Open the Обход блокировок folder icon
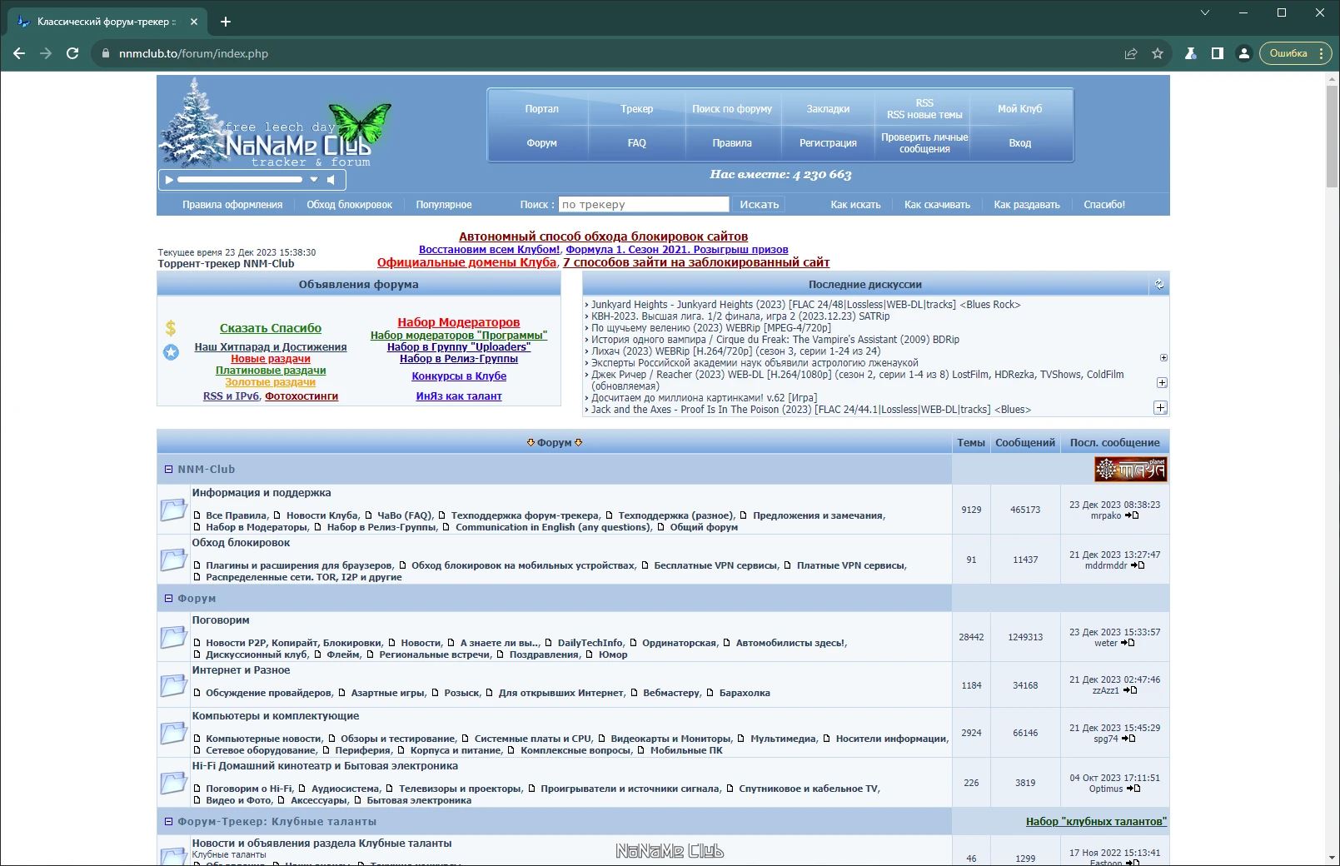 [173, 559]
